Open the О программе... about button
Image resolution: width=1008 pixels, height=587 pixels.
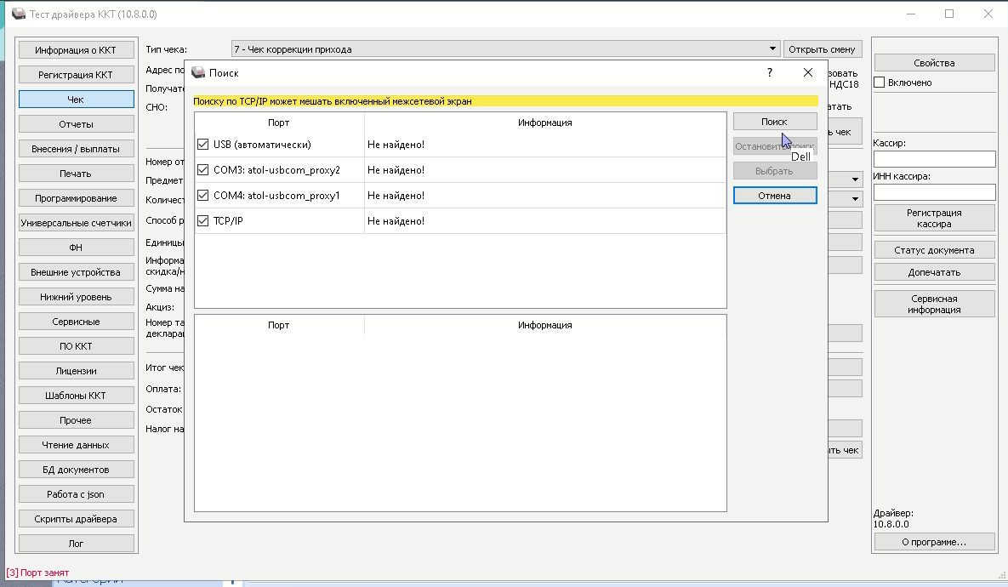pyautogui.click(x=934, y=542)
